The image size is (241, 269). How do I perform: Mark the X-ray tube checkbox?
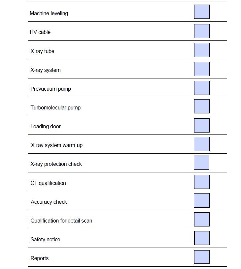[202, 50]
